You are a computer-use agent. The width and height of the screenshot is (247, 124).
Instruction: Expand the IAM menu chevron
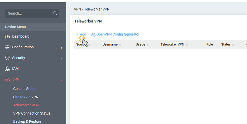click(x=61, y=69)
